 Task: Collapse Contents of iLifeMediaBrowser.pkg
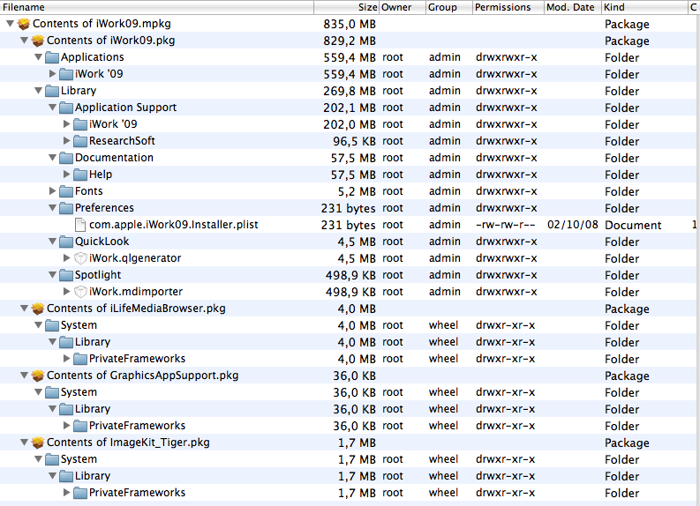24,309
